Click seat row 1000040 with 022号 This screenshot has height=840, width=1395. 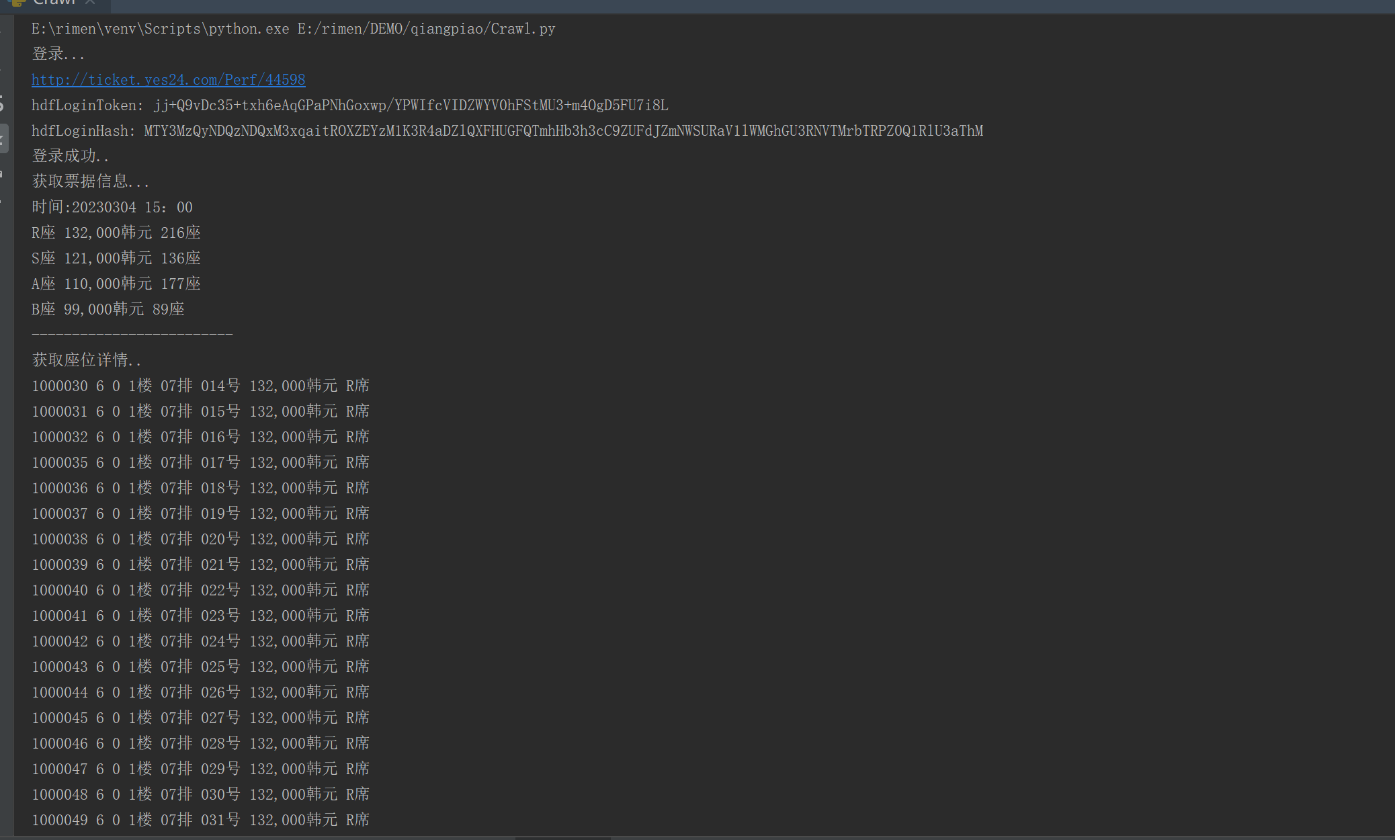(201, 591)
